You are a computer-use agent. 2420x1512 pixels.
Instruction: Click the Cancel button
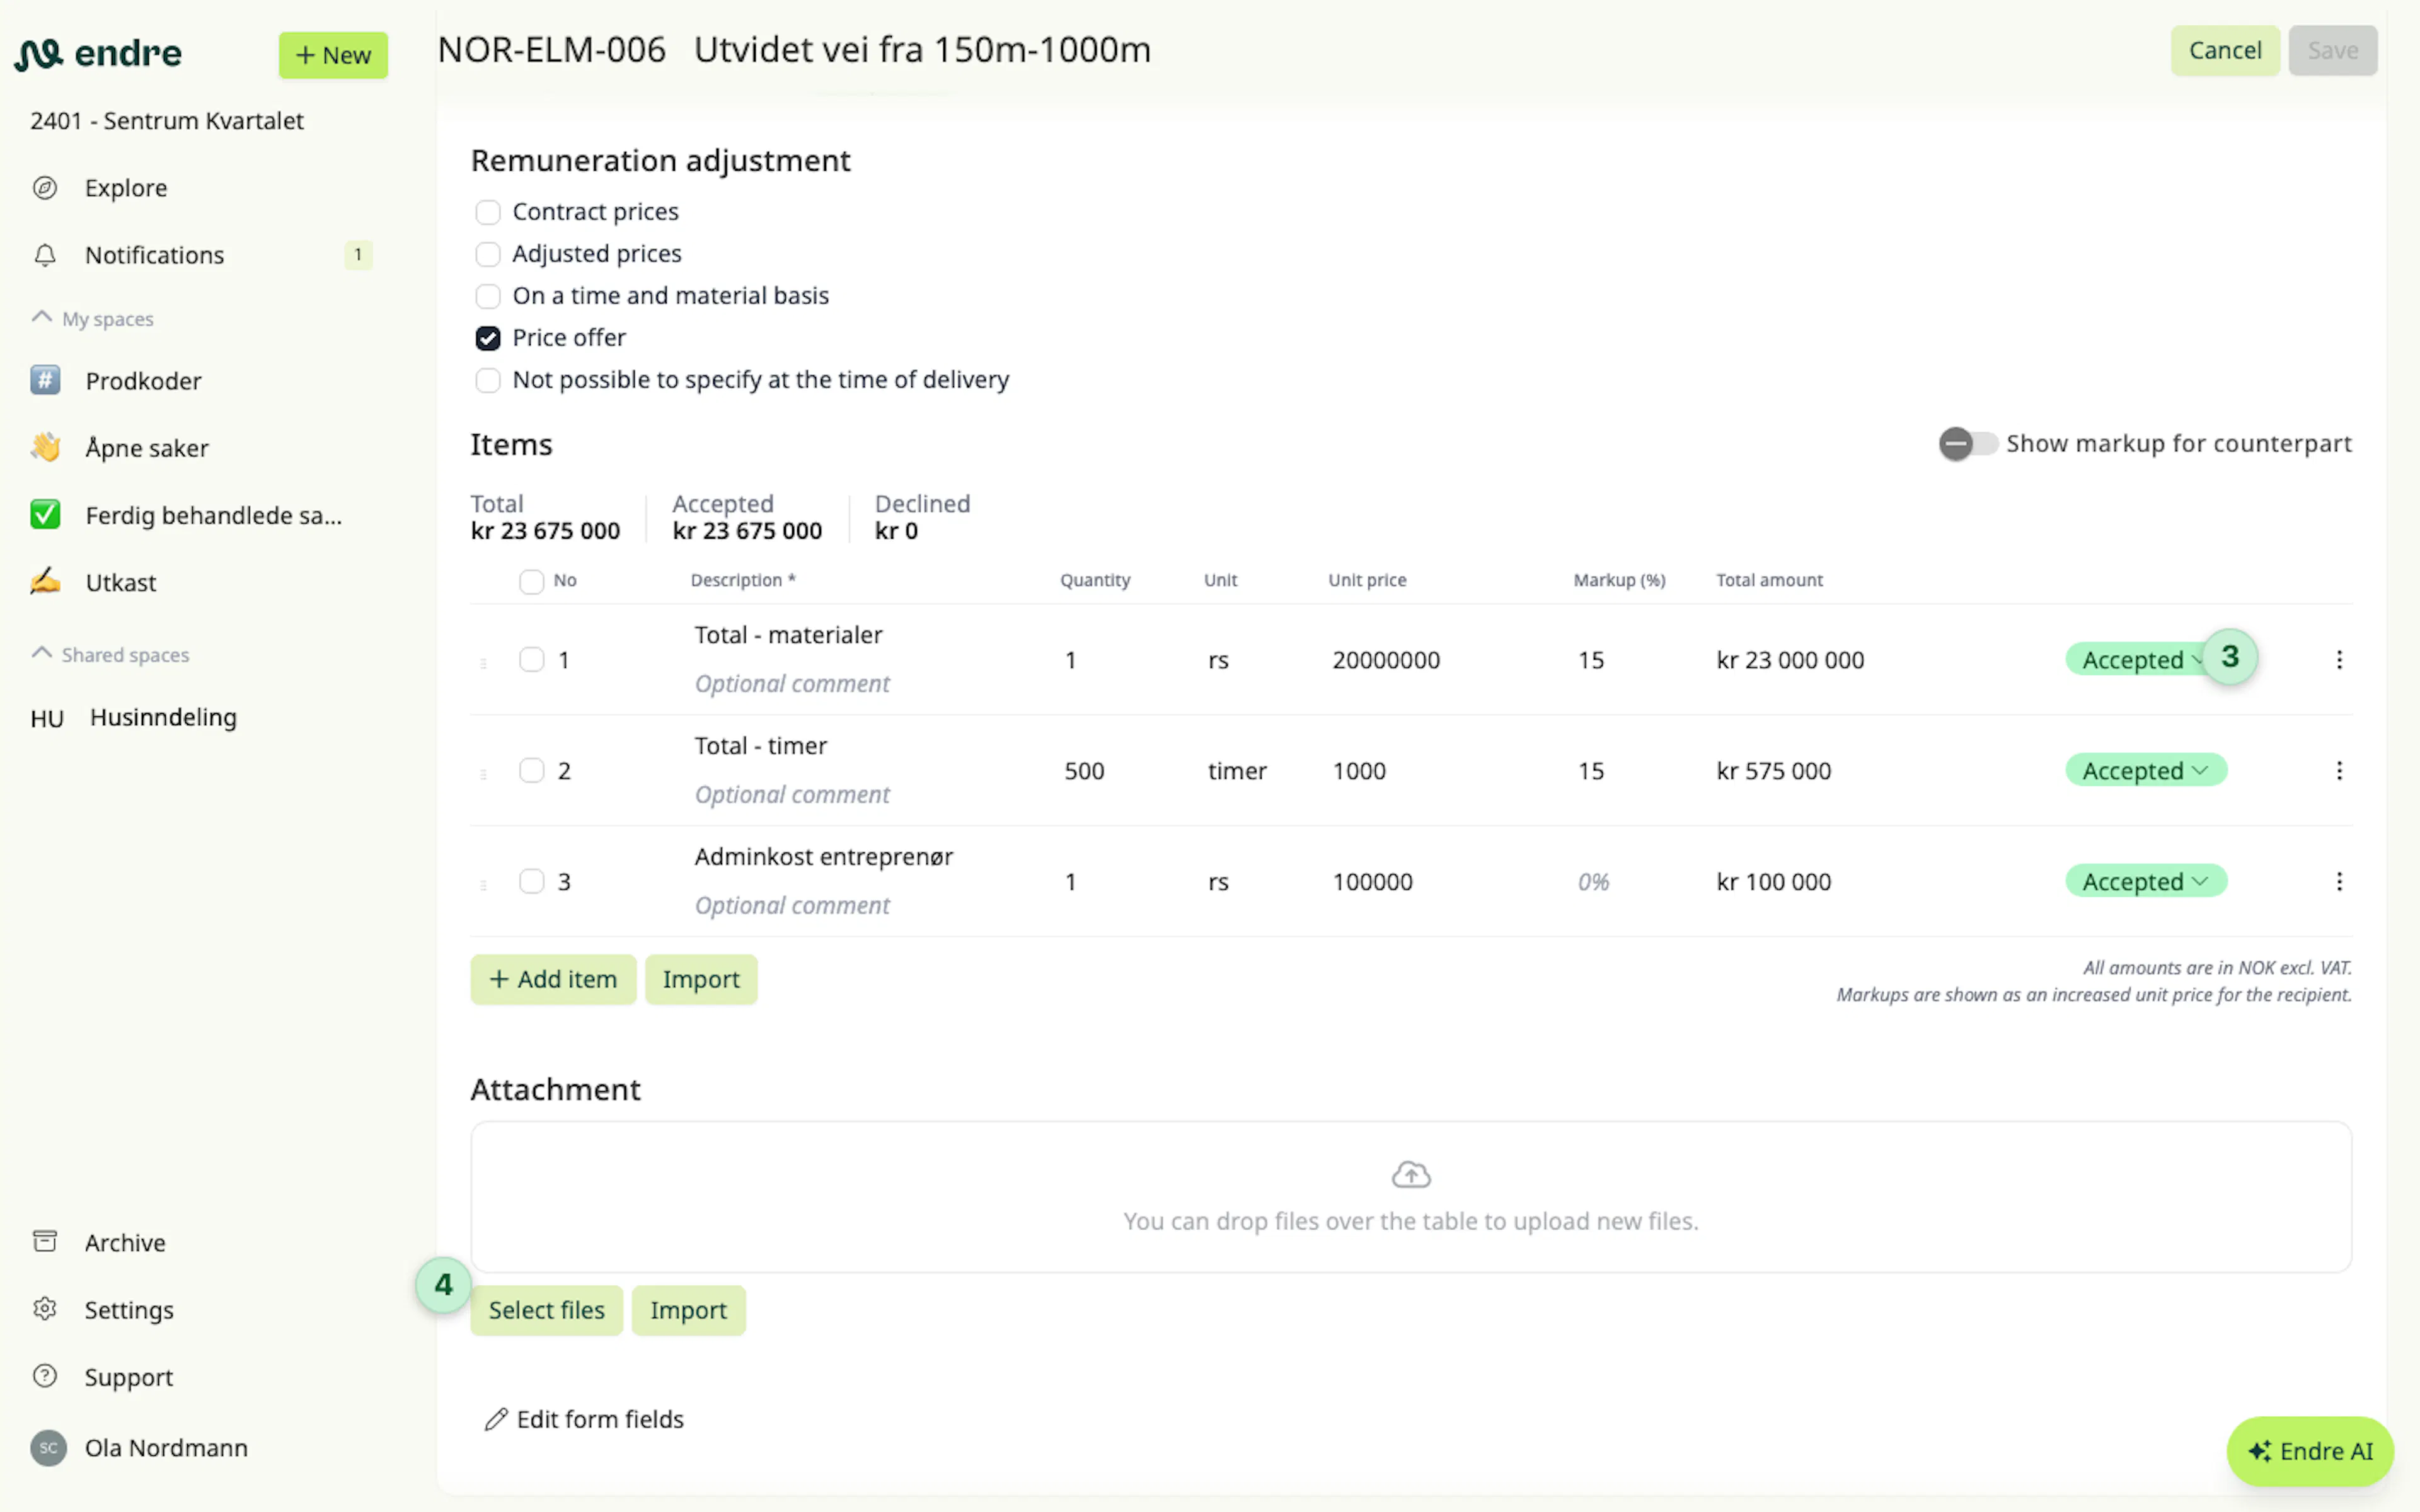2225,50
